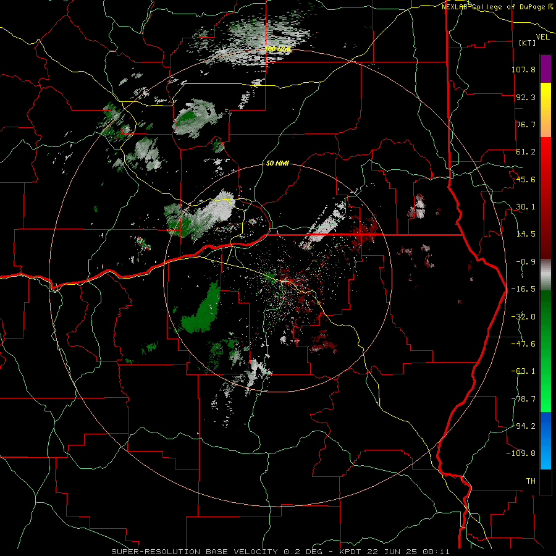Click the dark TH segment of color bar
The height and width of the screenshot is (556, 556).
click(545, 482)
